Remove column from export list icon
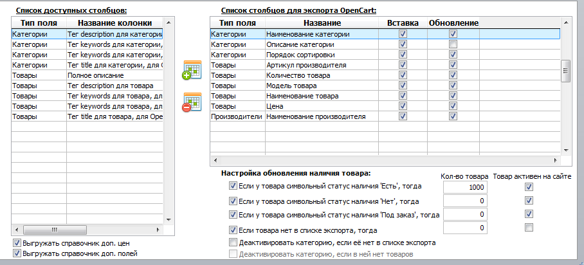Image resolution: width=584 pixels, height=265 pixels. point(192,102)
